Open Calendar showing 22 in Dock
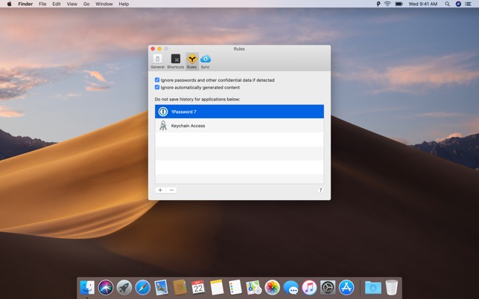This screenshot has width=479, height=299. pyautogui.click(x=198, y=287)
